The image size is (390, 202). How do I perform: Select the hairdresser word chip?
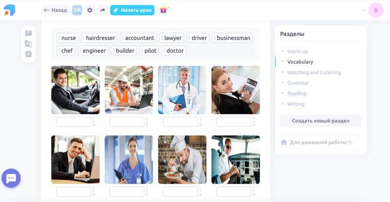tap(99, 38)
